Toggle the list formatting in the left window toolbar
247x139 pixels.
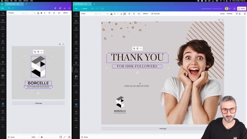click(x=54, y=13)
